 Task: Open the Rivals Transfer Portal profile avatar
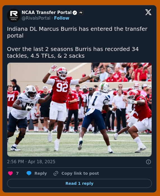click(x=14, y=15)
